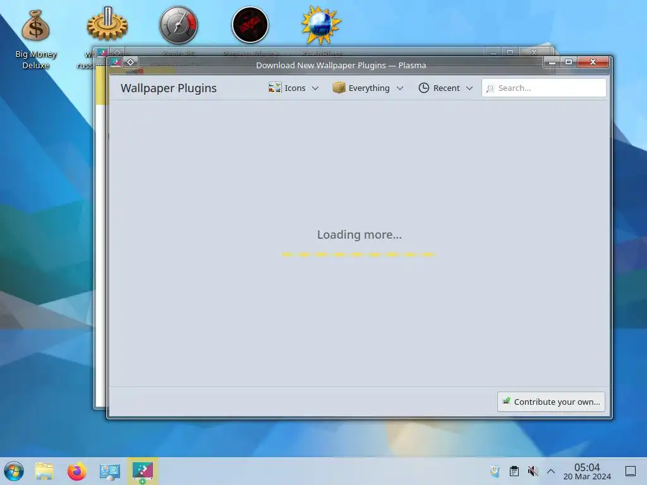Viewport: 647px width, 485px height.
Task: Click the Wallpaper Plugins window menu icon
Action: (x=116, y=63)
